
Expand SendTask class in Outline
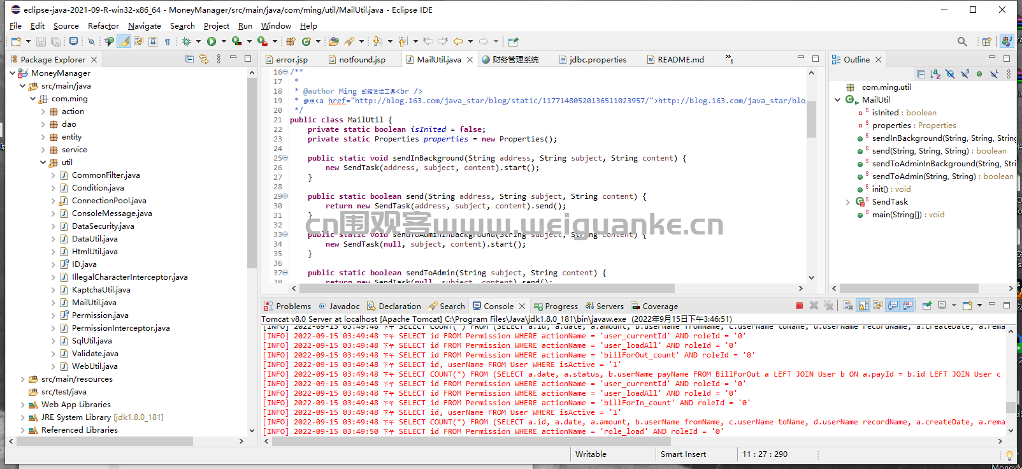[847, 202]
